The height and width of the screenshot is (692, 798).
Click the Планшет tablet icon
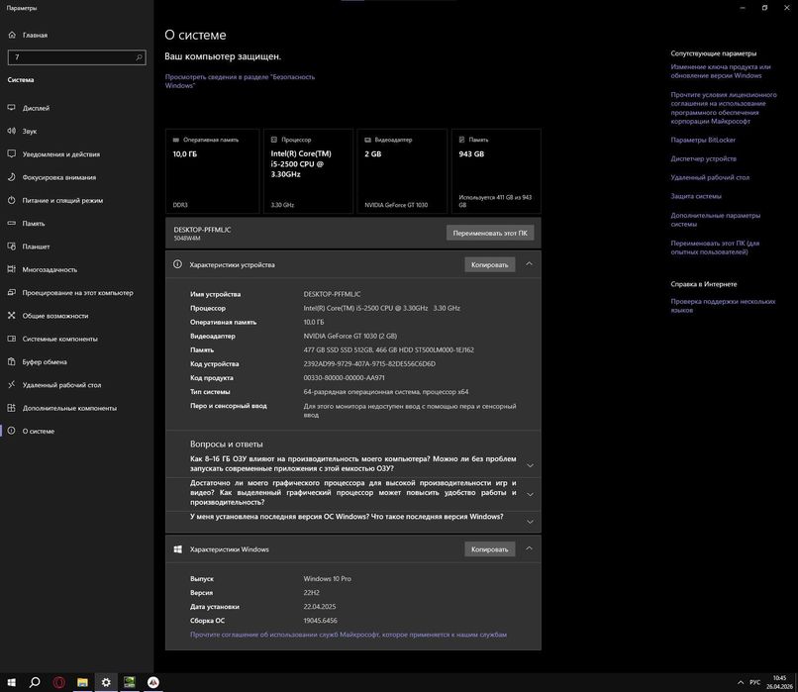(x=12, y=247)
